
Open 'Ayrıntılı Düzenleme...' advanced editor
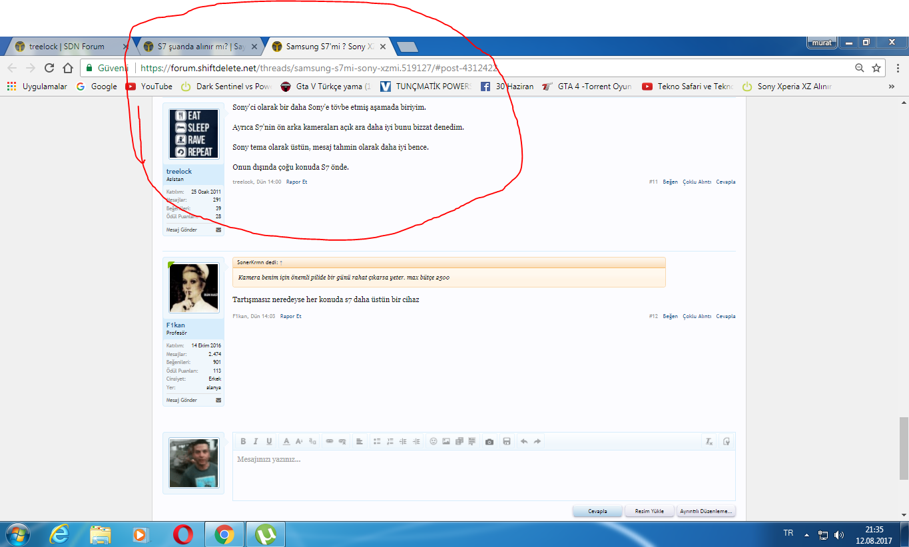point(706,511)
